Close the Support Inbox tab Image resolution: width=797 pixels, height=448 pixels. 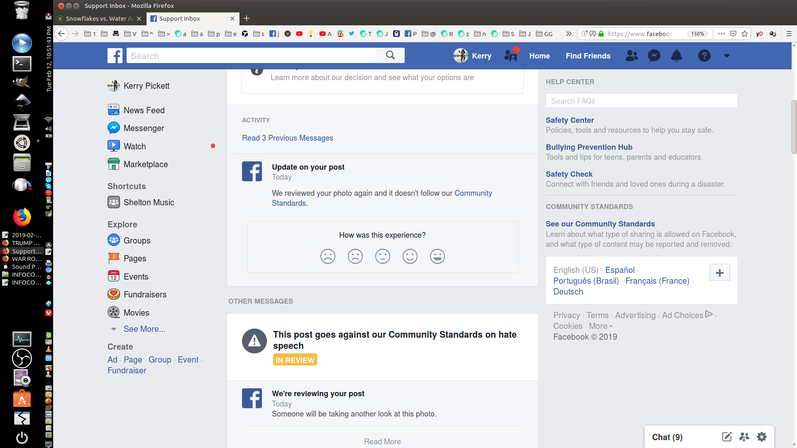click(x=232, y=19)
